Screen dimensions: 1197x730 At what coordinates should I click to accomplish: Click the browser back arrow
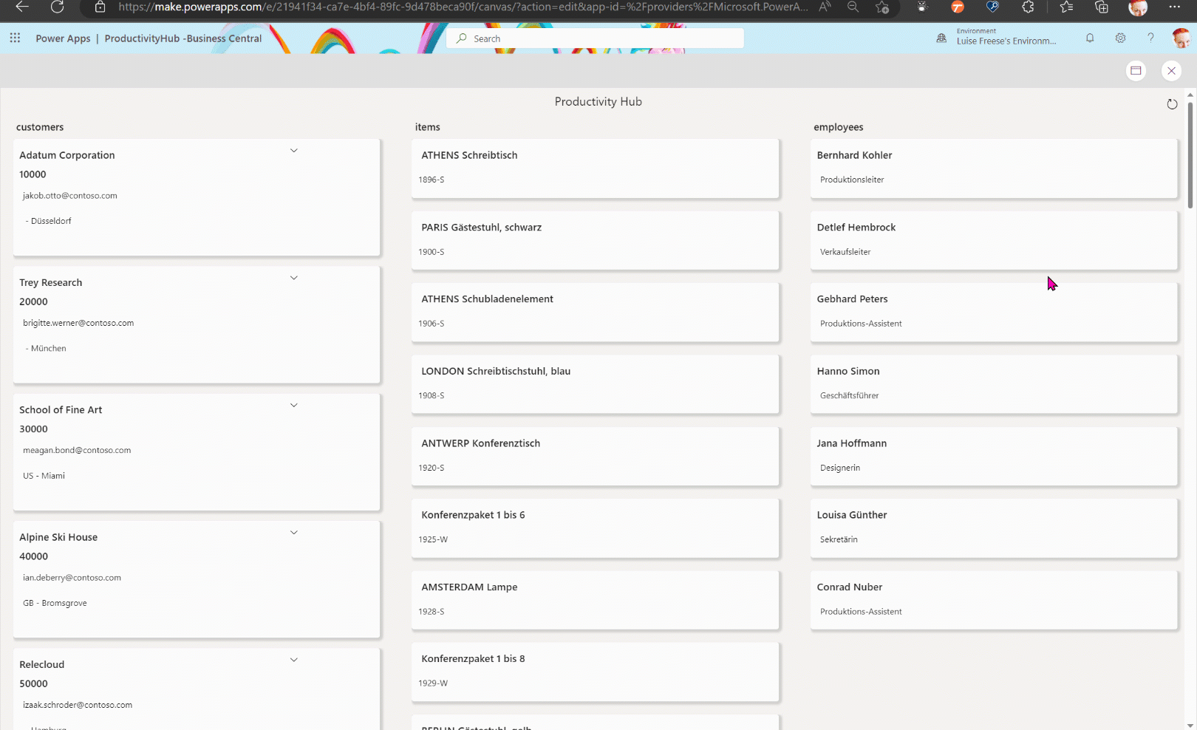[x=22, y=7]
